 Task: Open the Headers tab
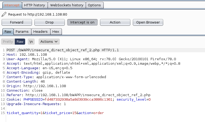40,31
